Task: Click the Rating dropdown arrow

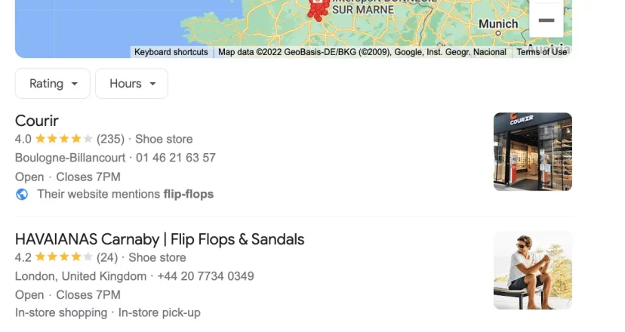Action: pos(75,84)
